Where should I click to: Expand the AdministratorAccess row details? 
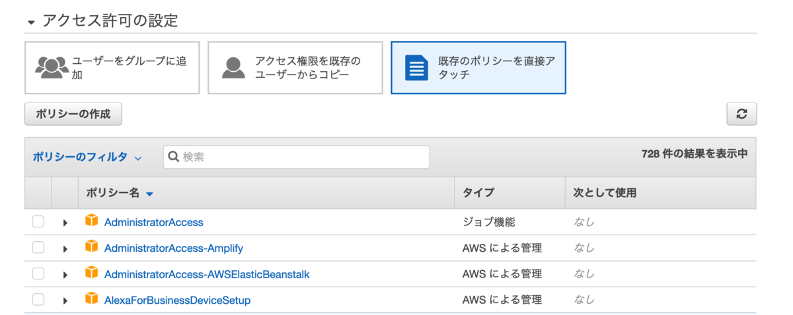coord(65,223)
